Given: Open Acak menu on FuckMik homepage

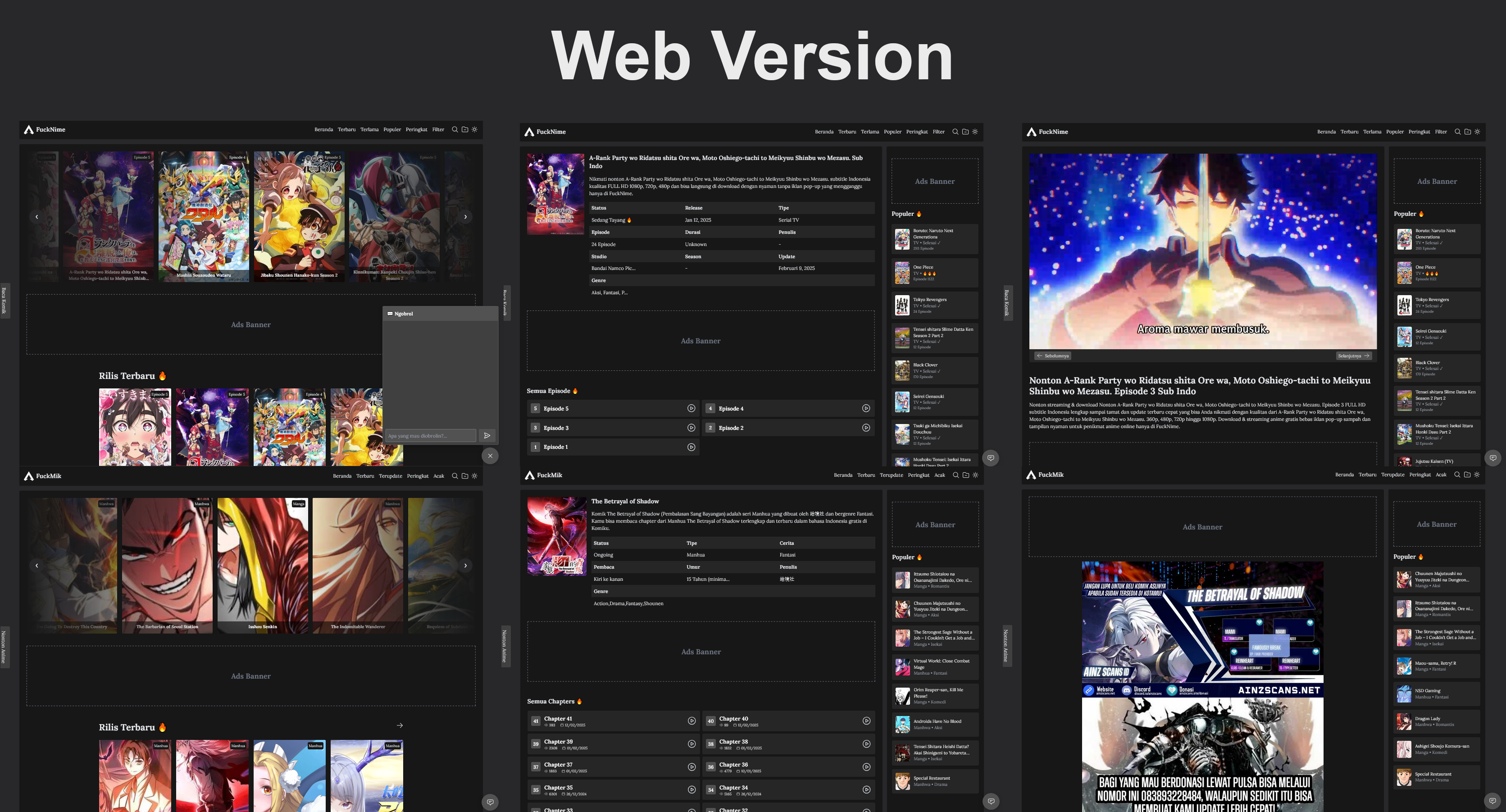Looking at the screenshot, I should click(439, 476).
